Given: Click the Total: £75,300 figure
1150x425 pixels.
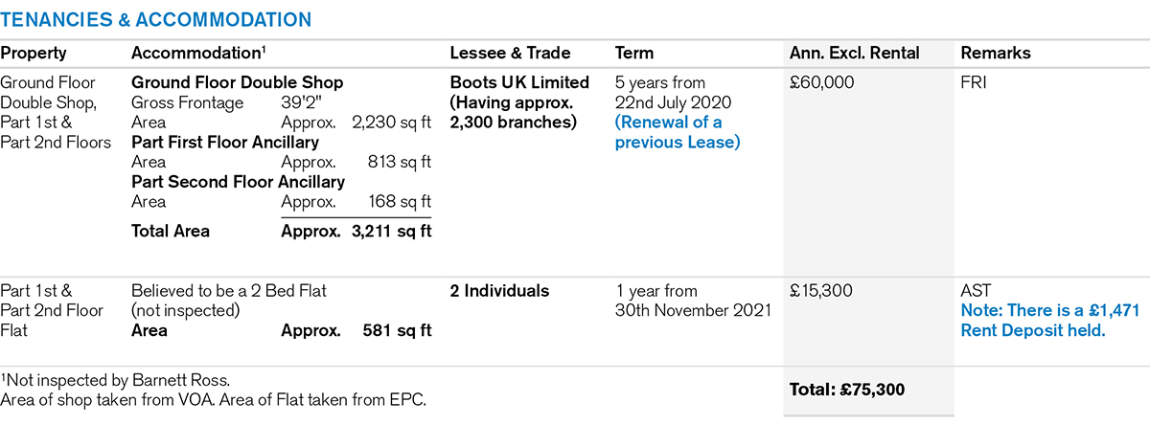Looking at the screenshot, I should 847,390.
